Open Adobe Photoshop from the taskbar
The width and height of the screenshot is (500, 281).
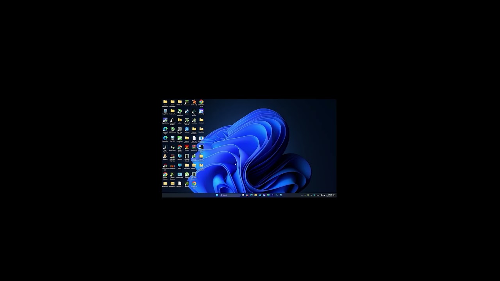point(277,195)
